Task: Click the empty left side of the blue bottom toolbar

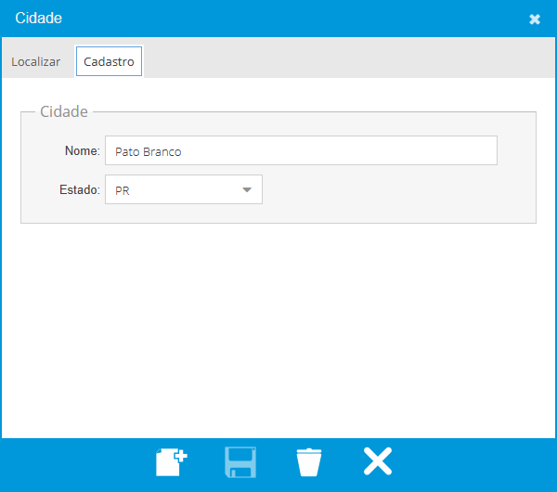Action: pyautogui.click(x=65, y=464)
